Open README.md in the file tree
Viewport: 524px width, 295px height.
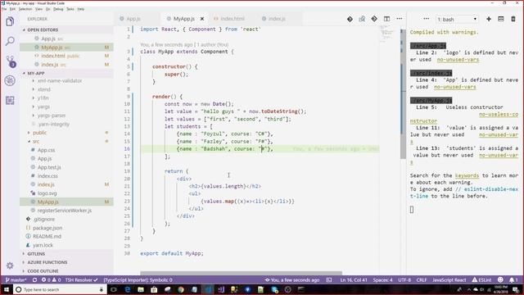tap(47, 237)
